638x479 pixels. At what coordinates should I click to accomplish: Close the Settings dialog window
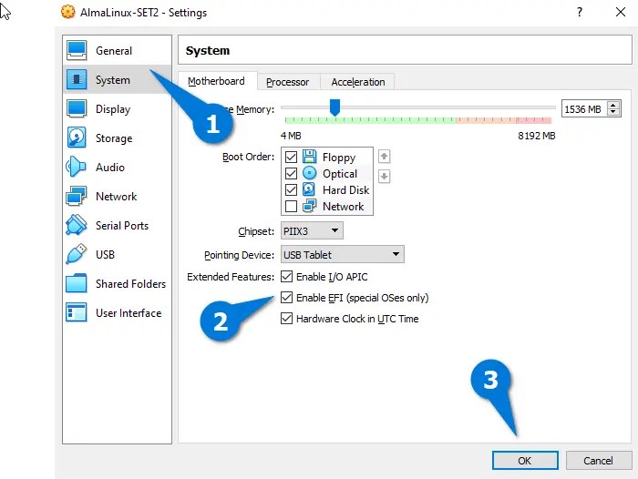click(x=621, y=12)
